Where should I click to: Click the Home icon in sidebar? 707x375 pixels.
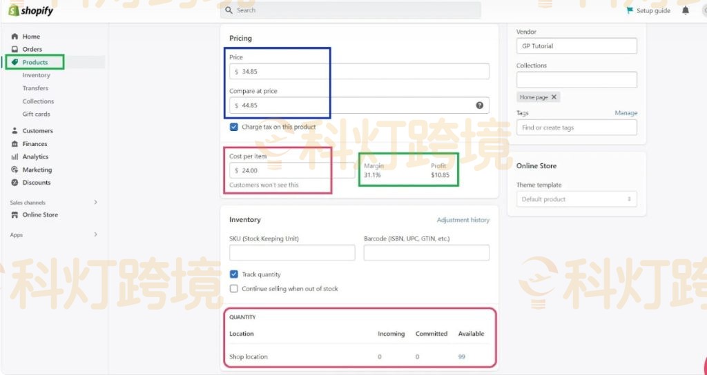tap(14, 37)
